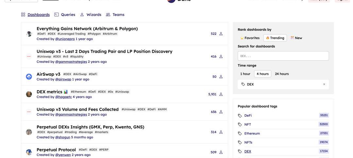
Task: Click the favorites icon next to 522 count
Action: [x=221, y=34]
